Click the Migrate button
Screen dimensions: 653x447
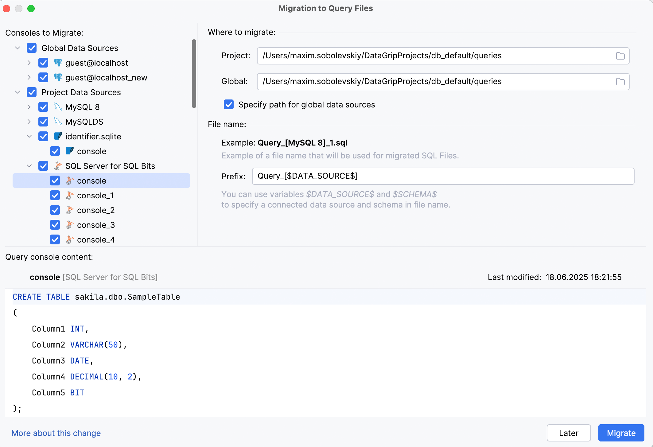(x=621, y=433)
